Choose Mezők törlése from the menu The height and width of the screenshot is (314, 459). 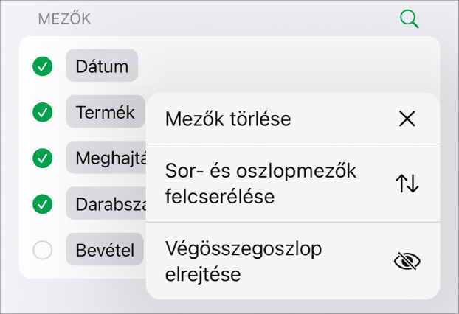(229, 119)
